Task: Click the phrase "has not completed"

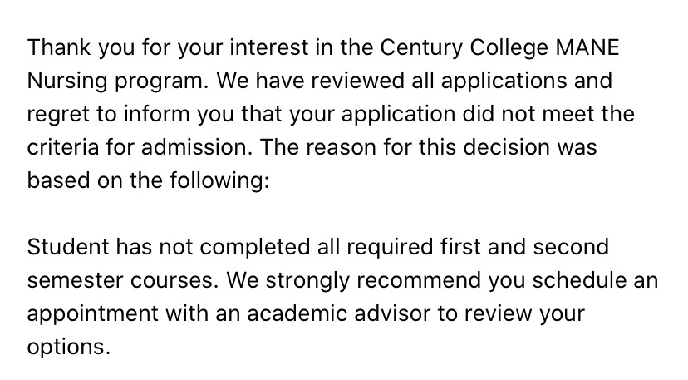Action: coord(213,249)
